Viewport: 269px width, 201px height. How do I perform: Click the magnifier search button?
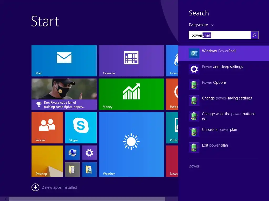tap(254, 35)
